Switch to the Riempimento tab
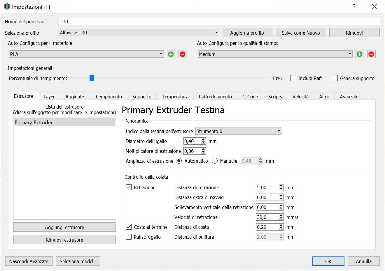This screenshot has height=271, width=385. click(108, 97)
